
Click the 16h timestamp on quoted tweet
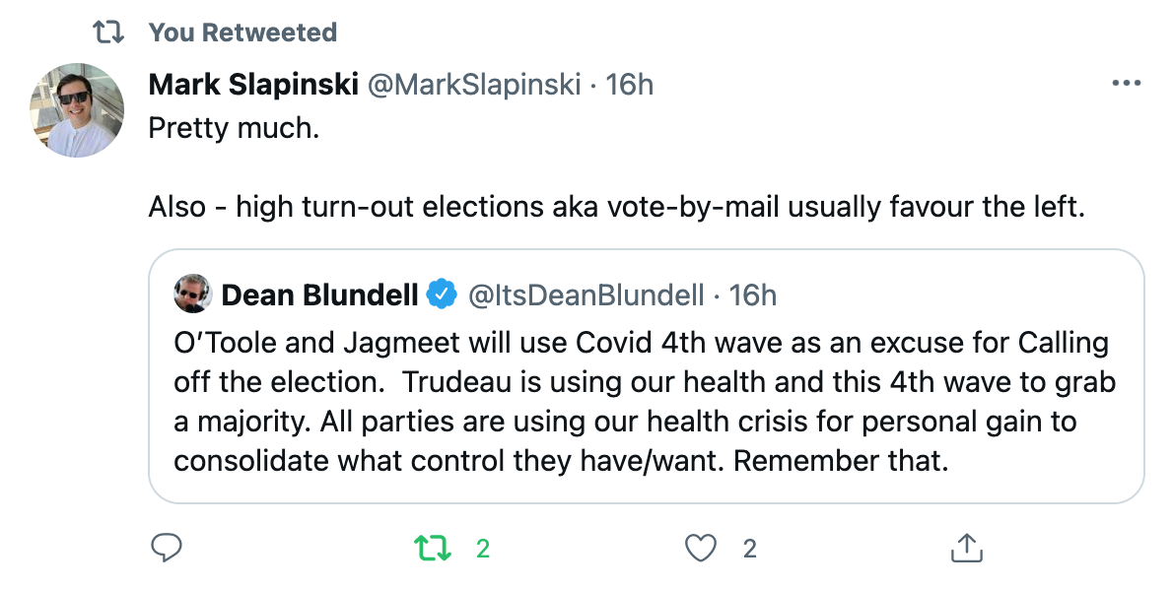(x=752, y=295)
